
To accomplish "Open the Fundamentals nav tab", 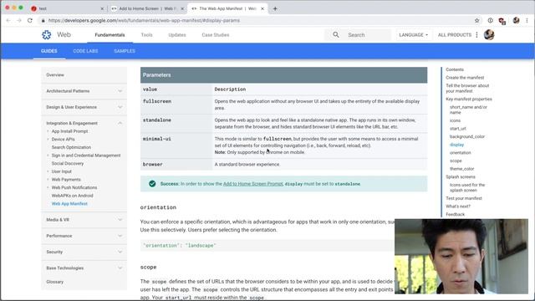I will (x=110, y=35).
